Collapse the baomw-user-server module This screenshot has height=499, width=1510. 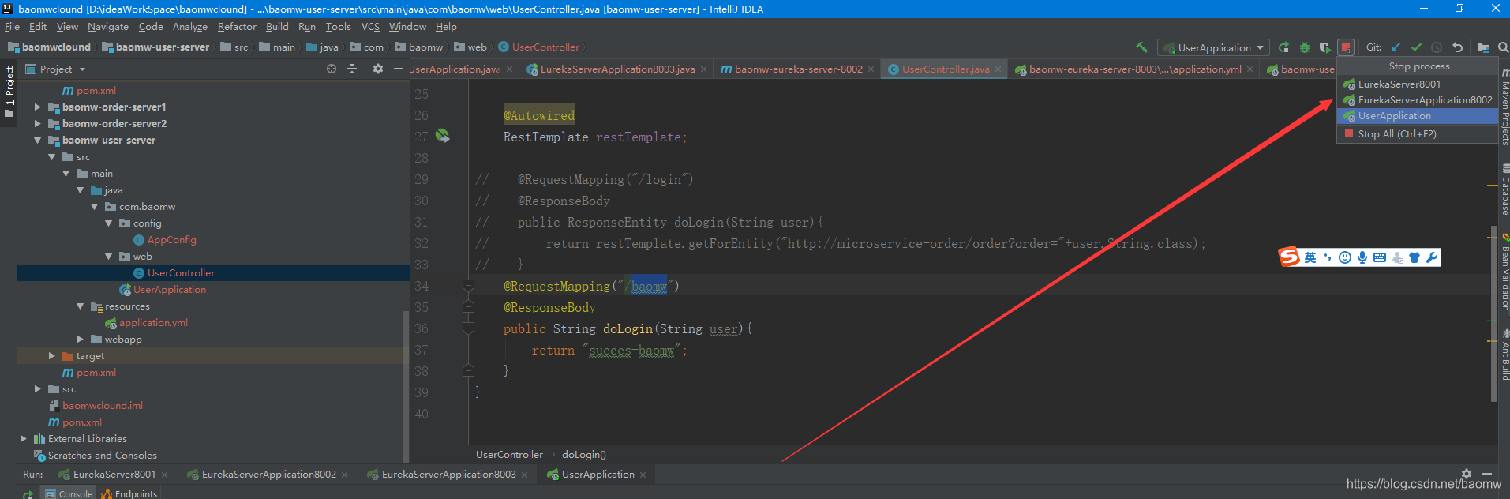pos(37,140)
